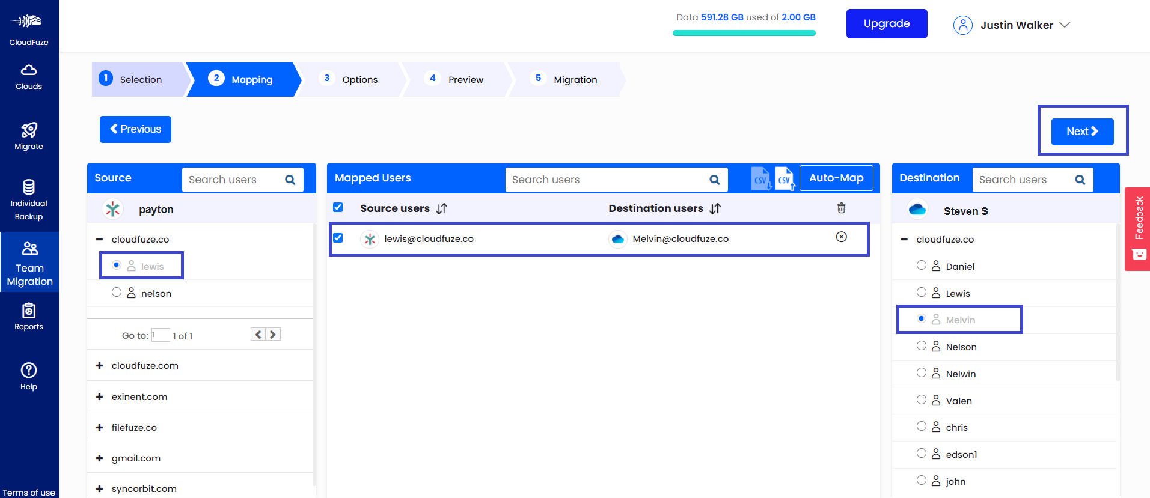1150x498 pixels.
Task: Click the Go to page number field
Action: pyautogui.click(x=161, y=335)
